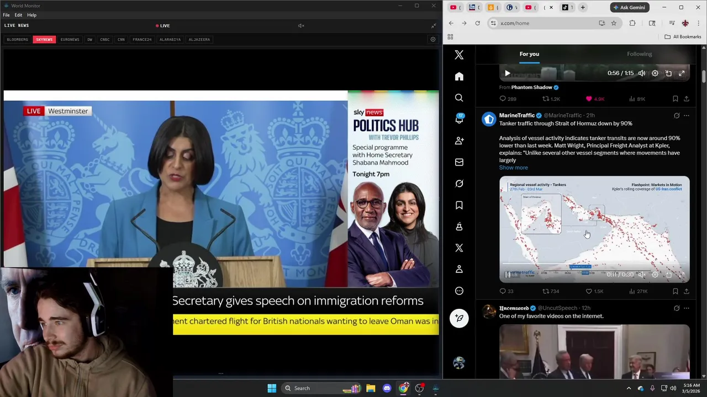The height and width of the screenshot is (397, 707).
Task: View site information in address bar
Action: pos(493,23)
